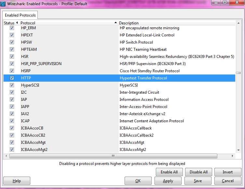Close the Enabled Protocols window
The image size is (245, 189).
pyautogui.click(x=237, y=3)
